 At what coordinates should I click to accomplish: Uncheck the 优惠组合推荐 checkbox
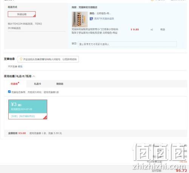click(x=9, y=92)
